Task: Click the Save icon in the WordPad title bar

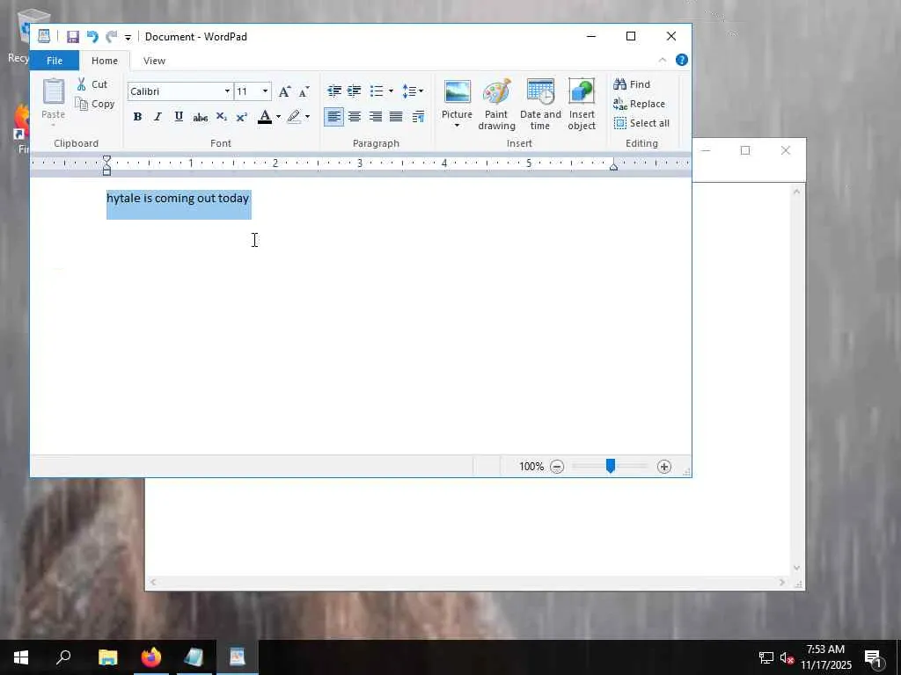Action: pos(72,37)
